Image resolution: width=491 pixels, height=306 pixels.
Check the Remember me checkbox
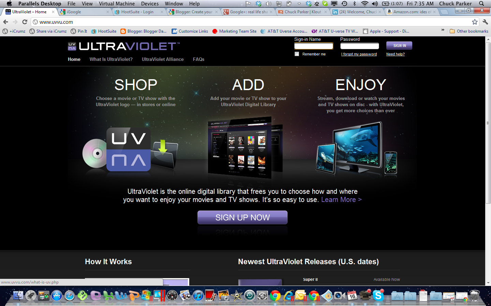tap(297, 54)
